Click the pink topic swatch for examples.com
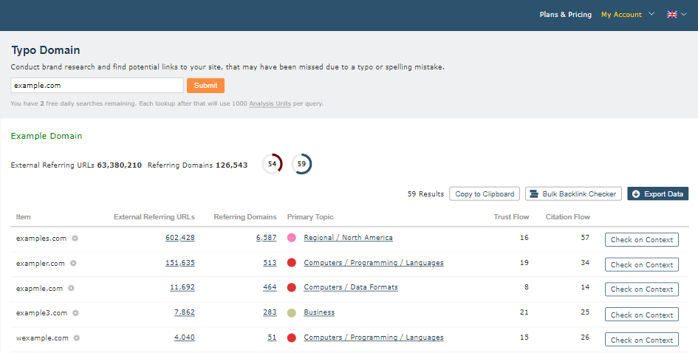Image resolution: width=698 pixels, height=353 pixels. (292, 238)
